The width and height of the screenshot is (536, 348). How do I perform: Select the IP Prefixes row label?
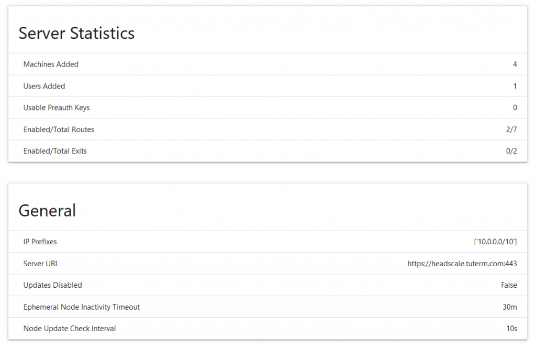pos(40,242)
